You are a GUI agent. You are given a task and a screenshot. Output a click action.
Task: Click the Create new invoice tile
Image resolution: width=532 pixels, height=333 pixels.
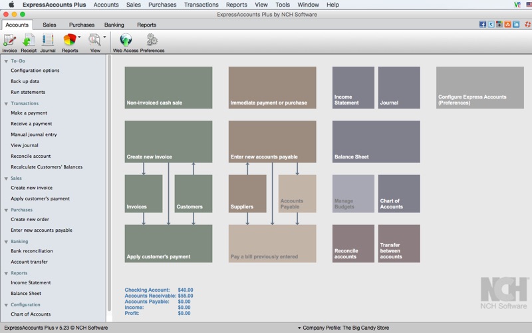click(168, 141)
